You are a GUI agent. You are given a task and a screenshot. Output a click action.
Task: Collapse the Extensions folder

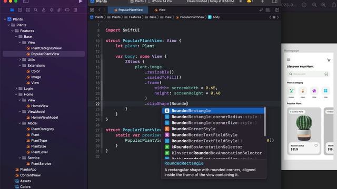pos(20,66)
